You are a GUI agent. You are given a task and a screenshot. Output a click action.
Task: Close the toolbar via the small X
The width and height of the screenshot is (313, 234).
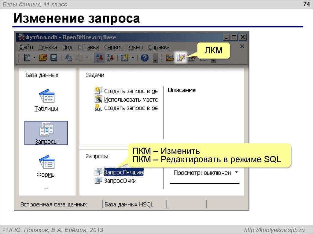[242, 47]
